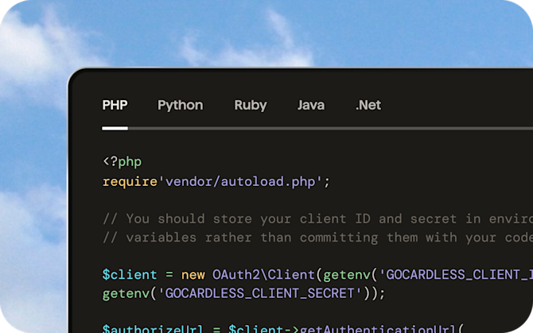This screenshot has height=333, width=533.
Task: Click the comment starting 'variables rather than'
Action: pyautogui.click(x=317, y=238)
